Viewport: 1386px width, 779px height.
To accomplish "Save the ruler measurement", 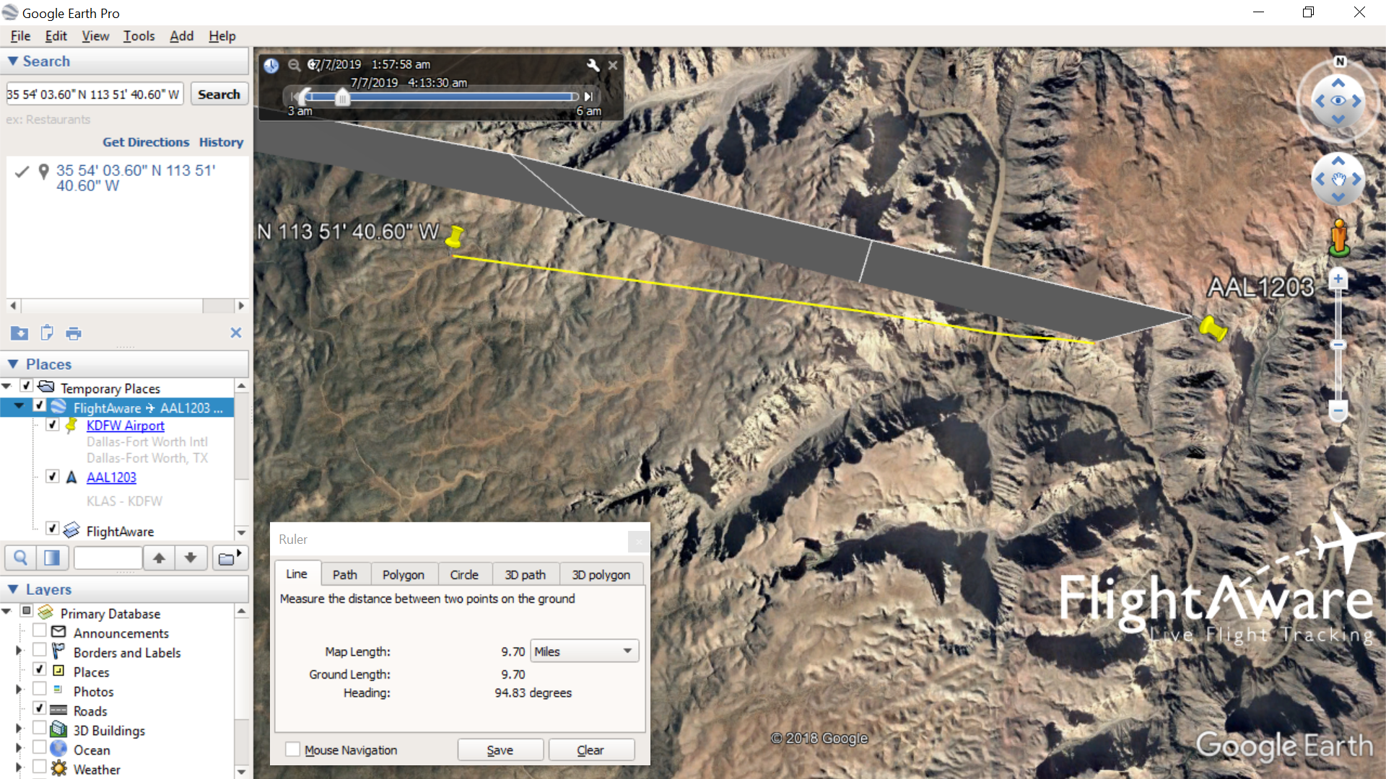I will tap(500, 750).
